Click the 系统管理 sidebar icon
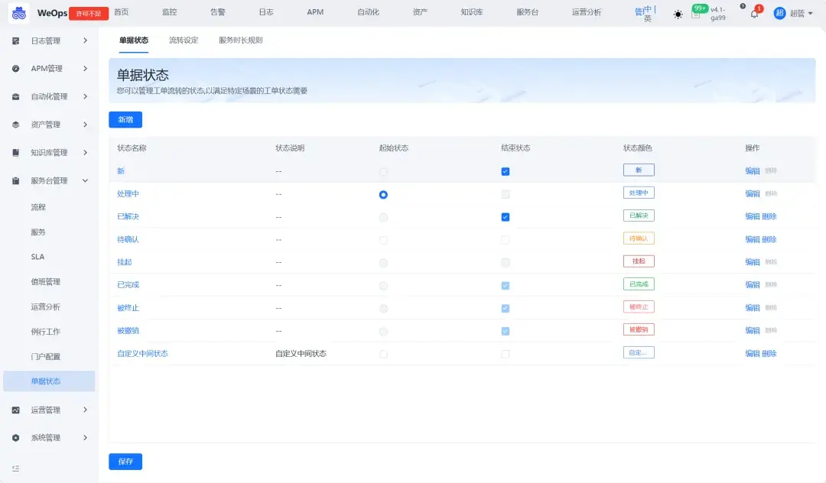This screenshot has height=483, width=826. 16,438
